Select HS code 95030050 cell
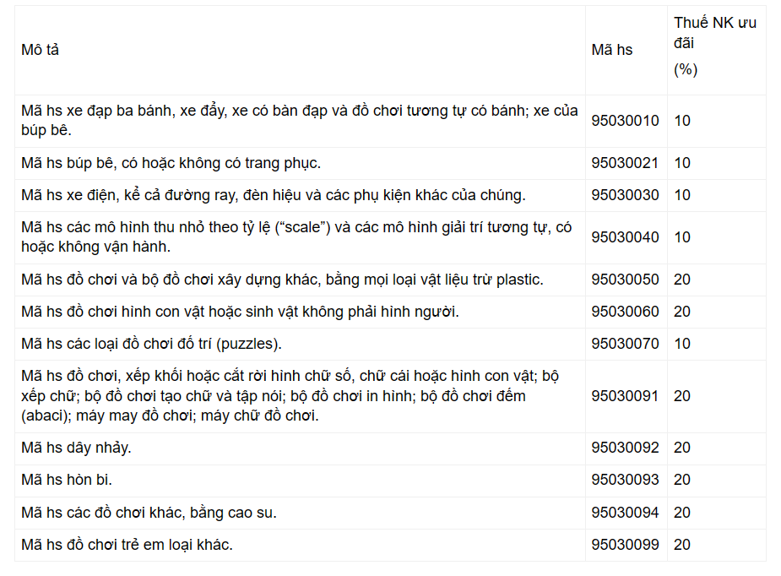The width and height of the screenshot is (781, 576). tap(625, 280)
